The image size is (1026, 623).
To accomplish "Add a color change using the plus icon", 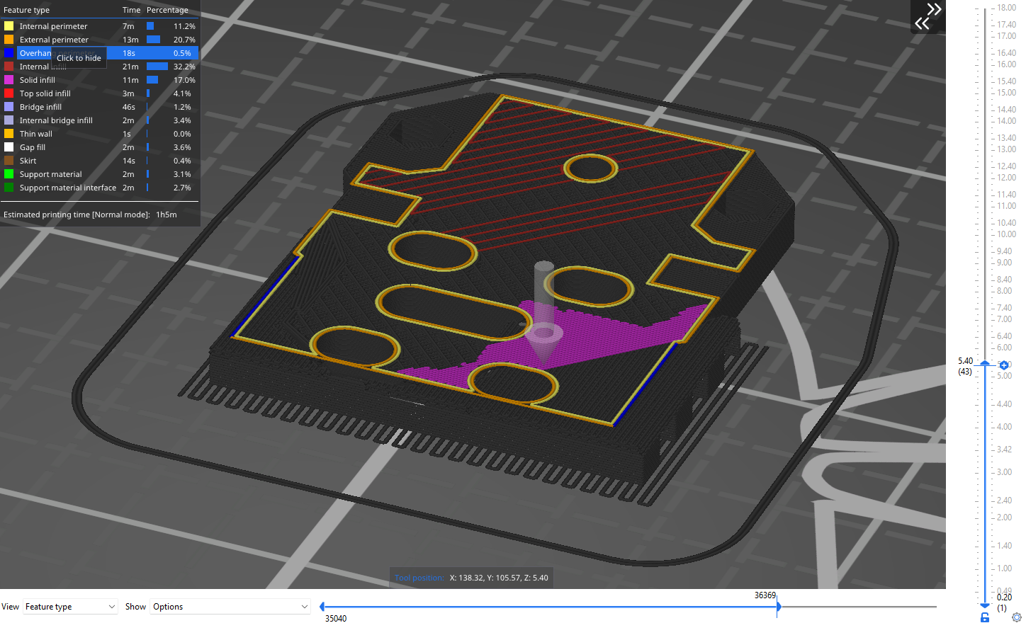I will (1003, 365).
